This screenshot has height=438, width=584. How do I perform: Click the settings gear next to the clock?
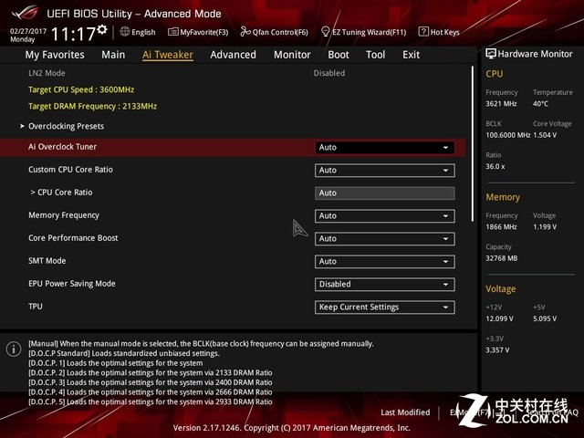(102, 30)
